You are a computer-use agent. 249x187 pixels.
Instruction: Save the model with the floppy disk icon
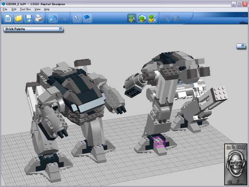tap(29, 18)
